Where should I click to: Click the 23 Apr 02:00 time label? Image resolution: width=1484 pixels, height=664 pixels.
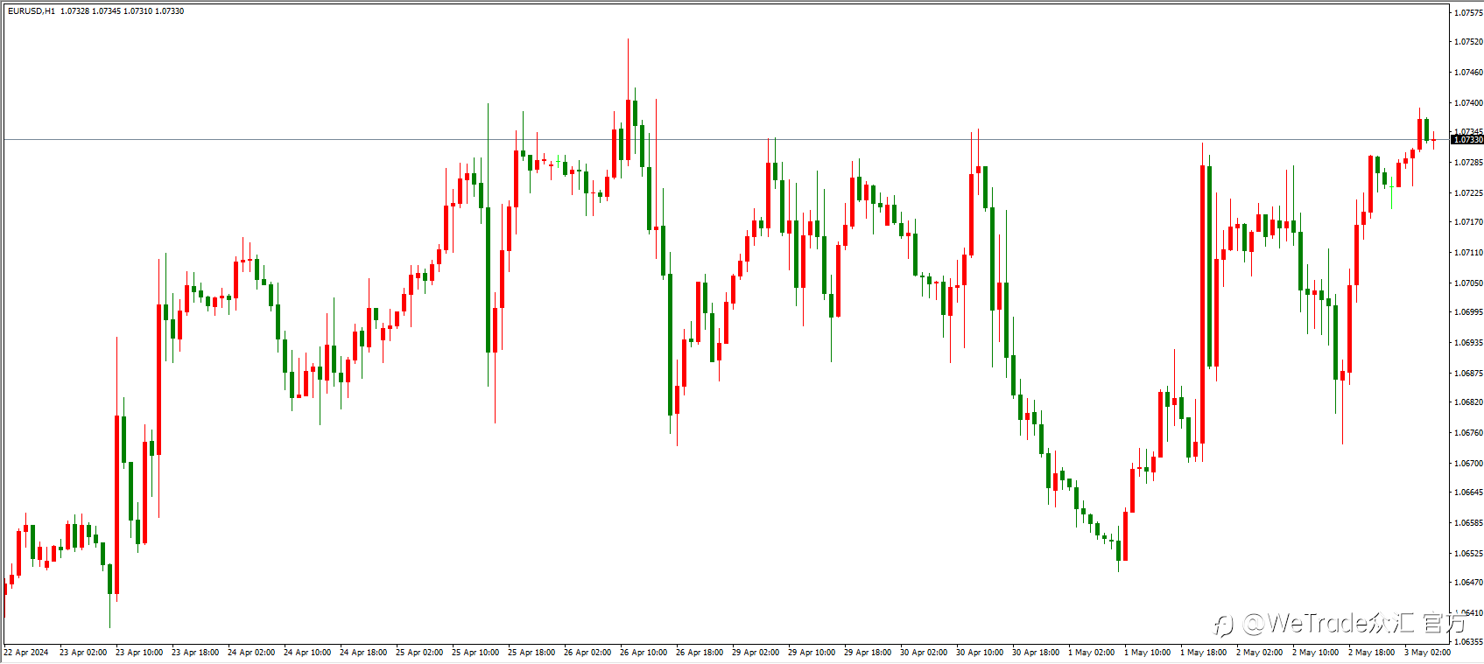point(83,653)
